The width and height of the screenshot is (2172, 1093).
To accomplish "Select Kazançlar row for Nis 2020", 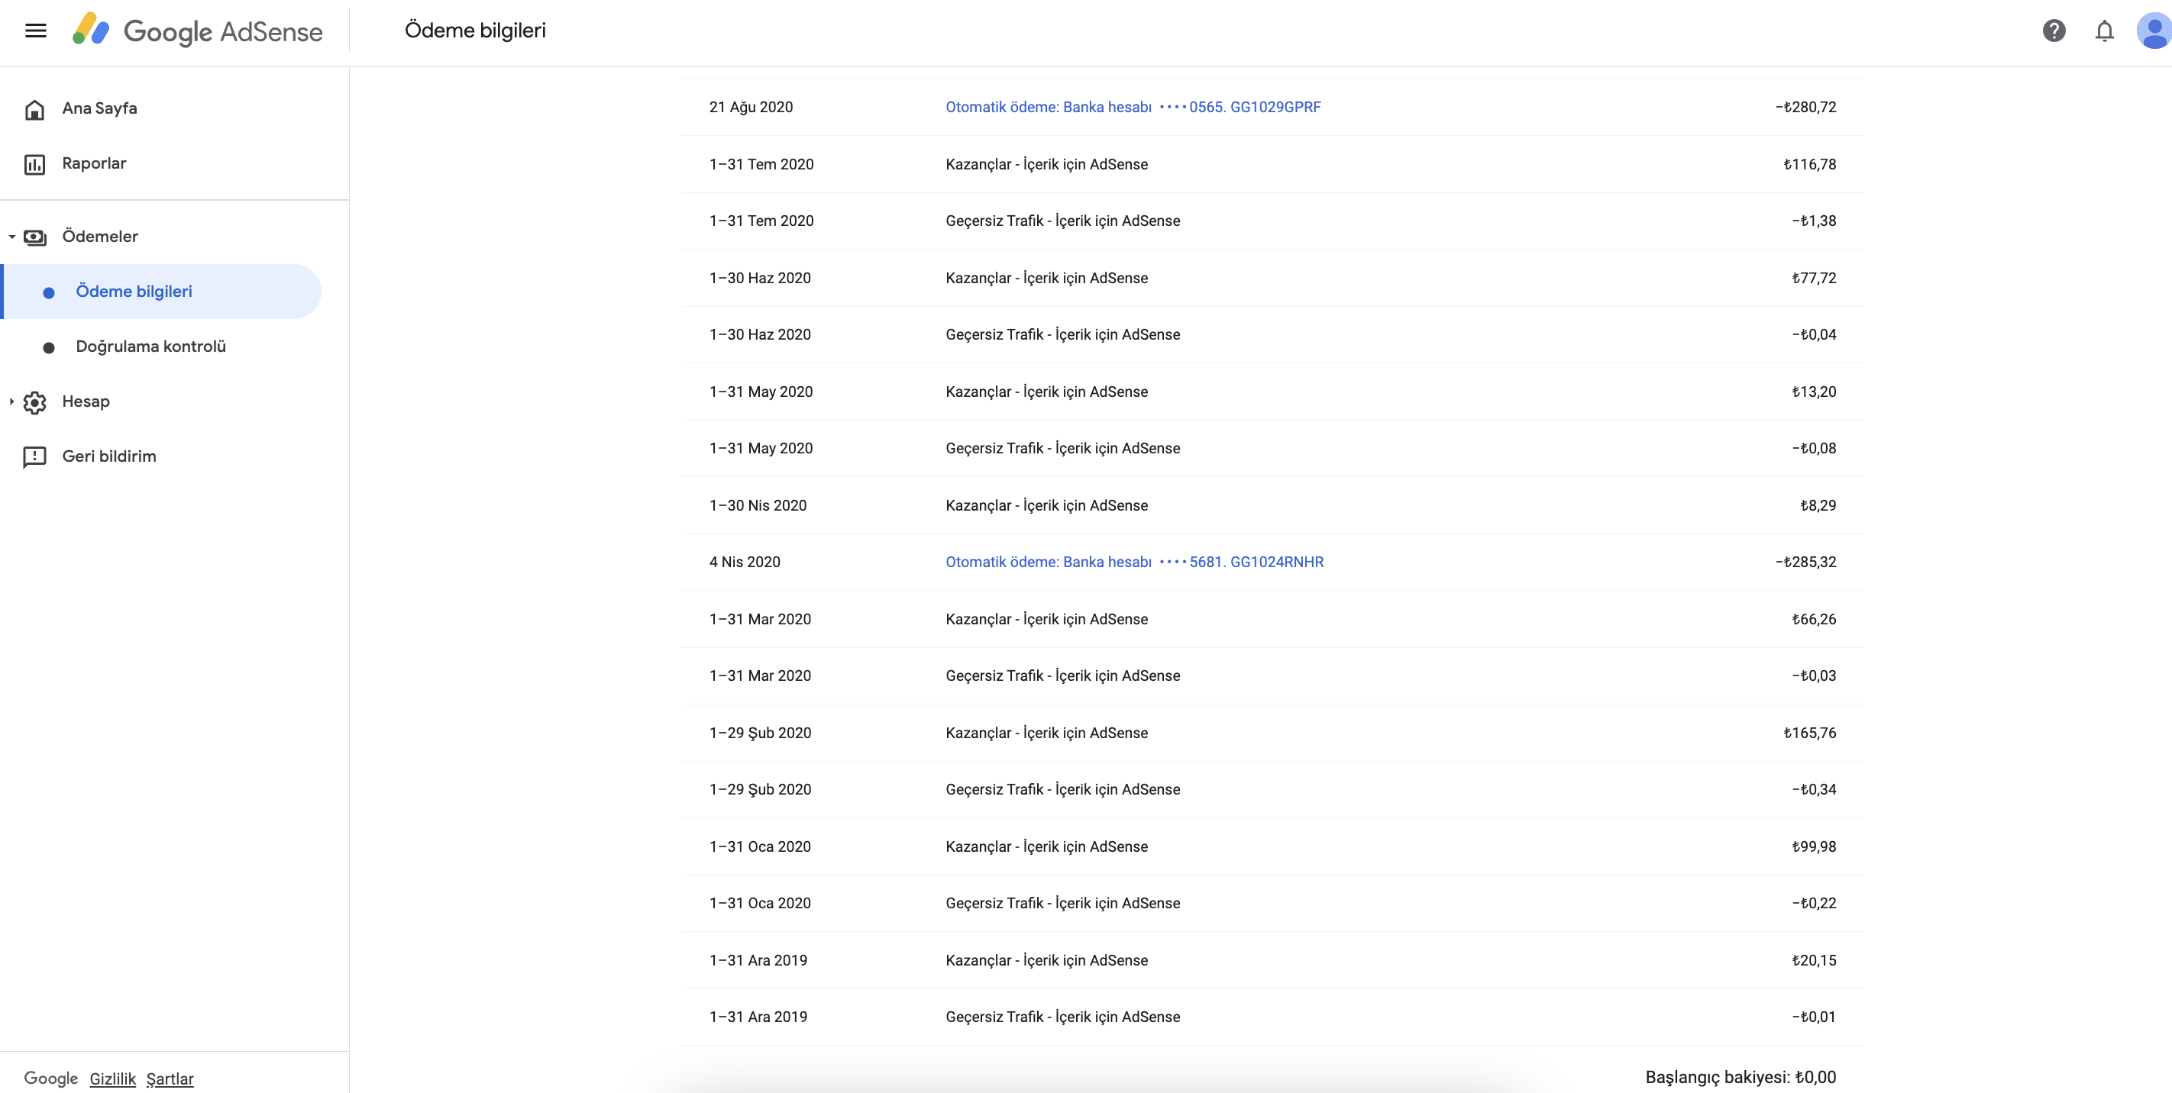I will point(1272,505).
